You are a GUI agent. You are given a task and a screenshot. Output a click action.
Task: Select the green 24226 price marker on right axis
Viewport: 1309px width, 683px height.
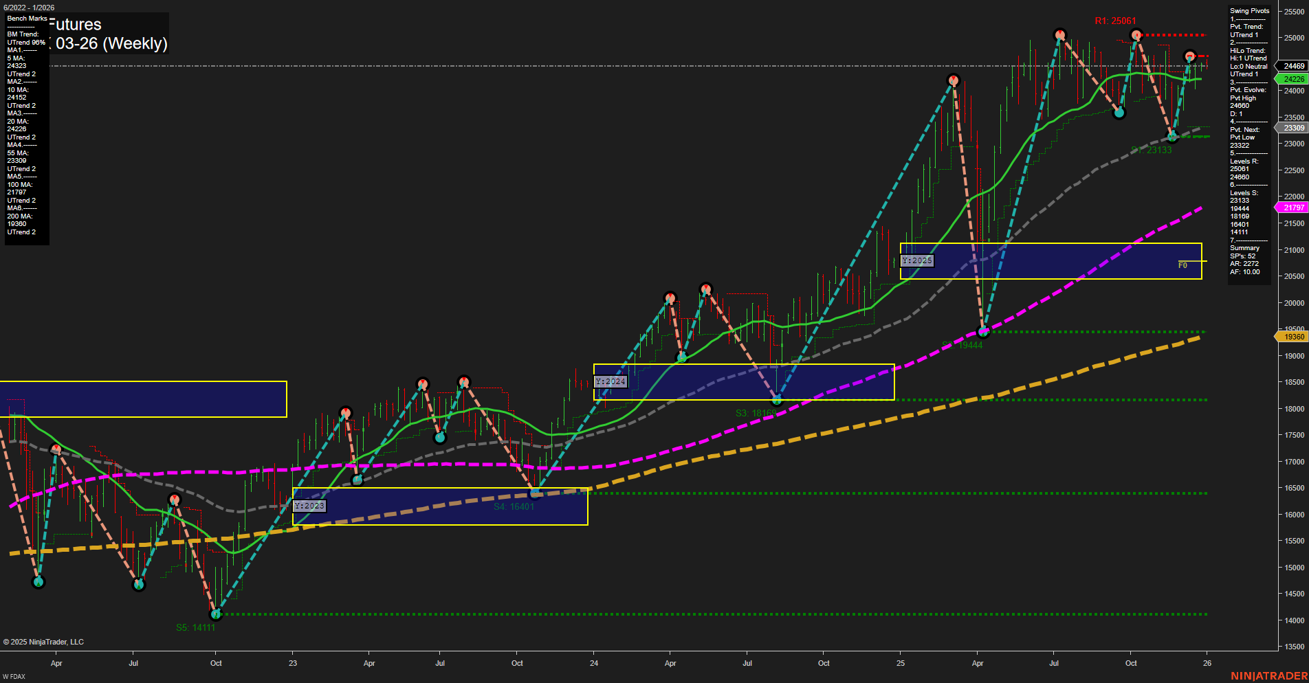(x=1291, y=79)
